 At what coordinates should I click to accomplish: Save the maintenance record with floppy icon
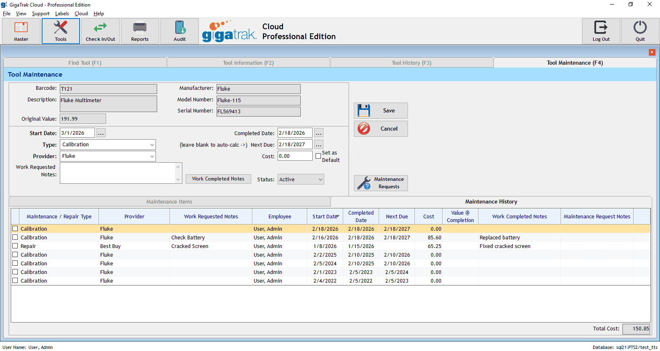380,111
